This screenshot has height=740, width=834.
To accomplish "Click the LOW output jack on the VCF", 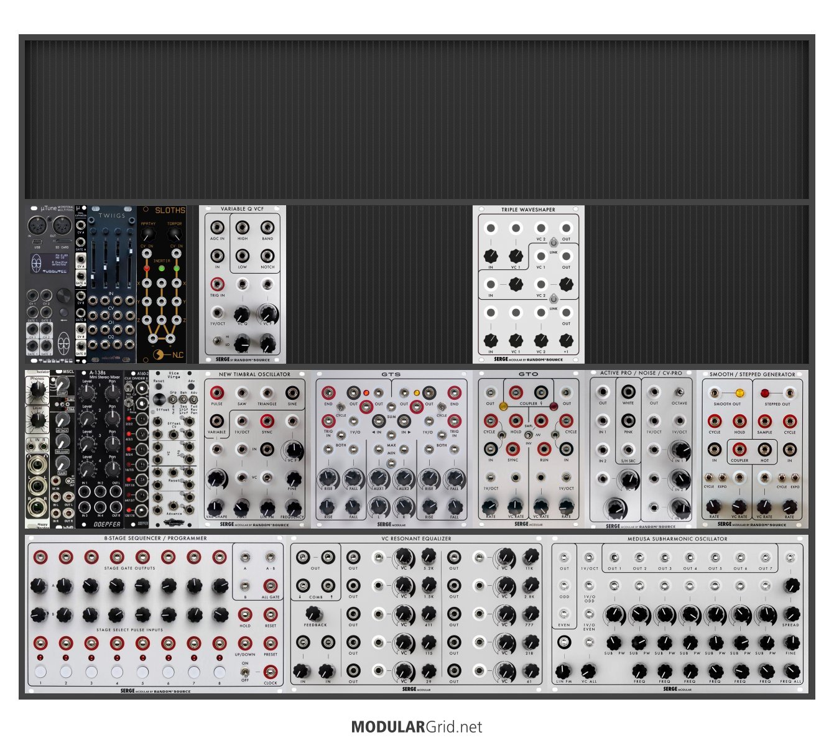I will pos(243,256).
